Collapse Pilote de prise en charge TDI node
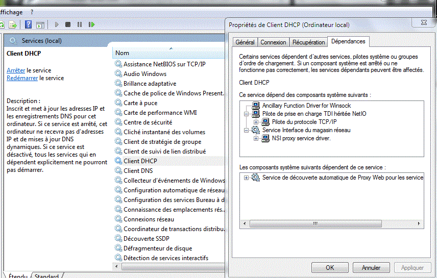Image resolution: width=437 pixels, height=278 pixels. 246,114
